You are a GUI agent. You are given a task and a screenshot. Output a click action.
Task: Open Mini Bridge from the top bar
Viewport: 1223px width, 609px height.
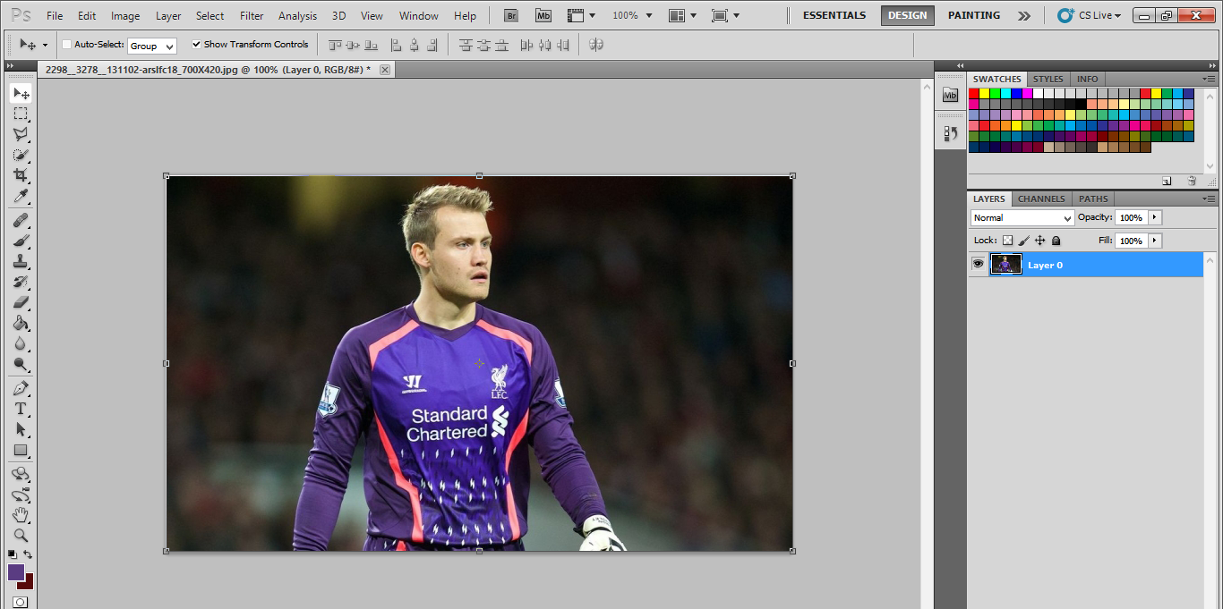click(543, 15)
